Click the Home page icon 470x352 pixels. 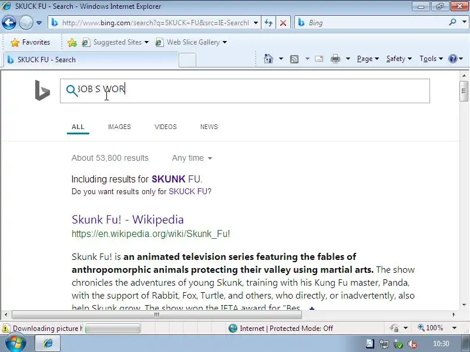click(x=268, y=59)
